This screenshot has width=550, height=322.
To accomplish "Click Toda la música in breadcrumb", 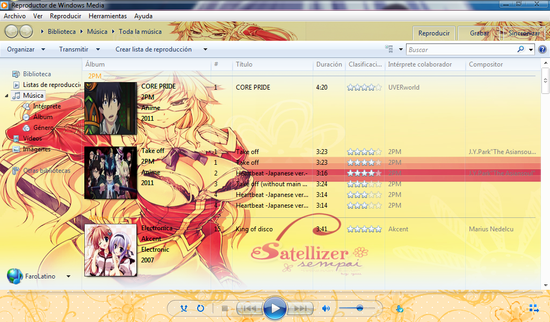I will pos(140,32).
